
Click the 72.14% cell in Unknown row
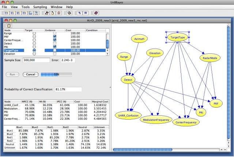pyautogui.click(x=101, y=147)
